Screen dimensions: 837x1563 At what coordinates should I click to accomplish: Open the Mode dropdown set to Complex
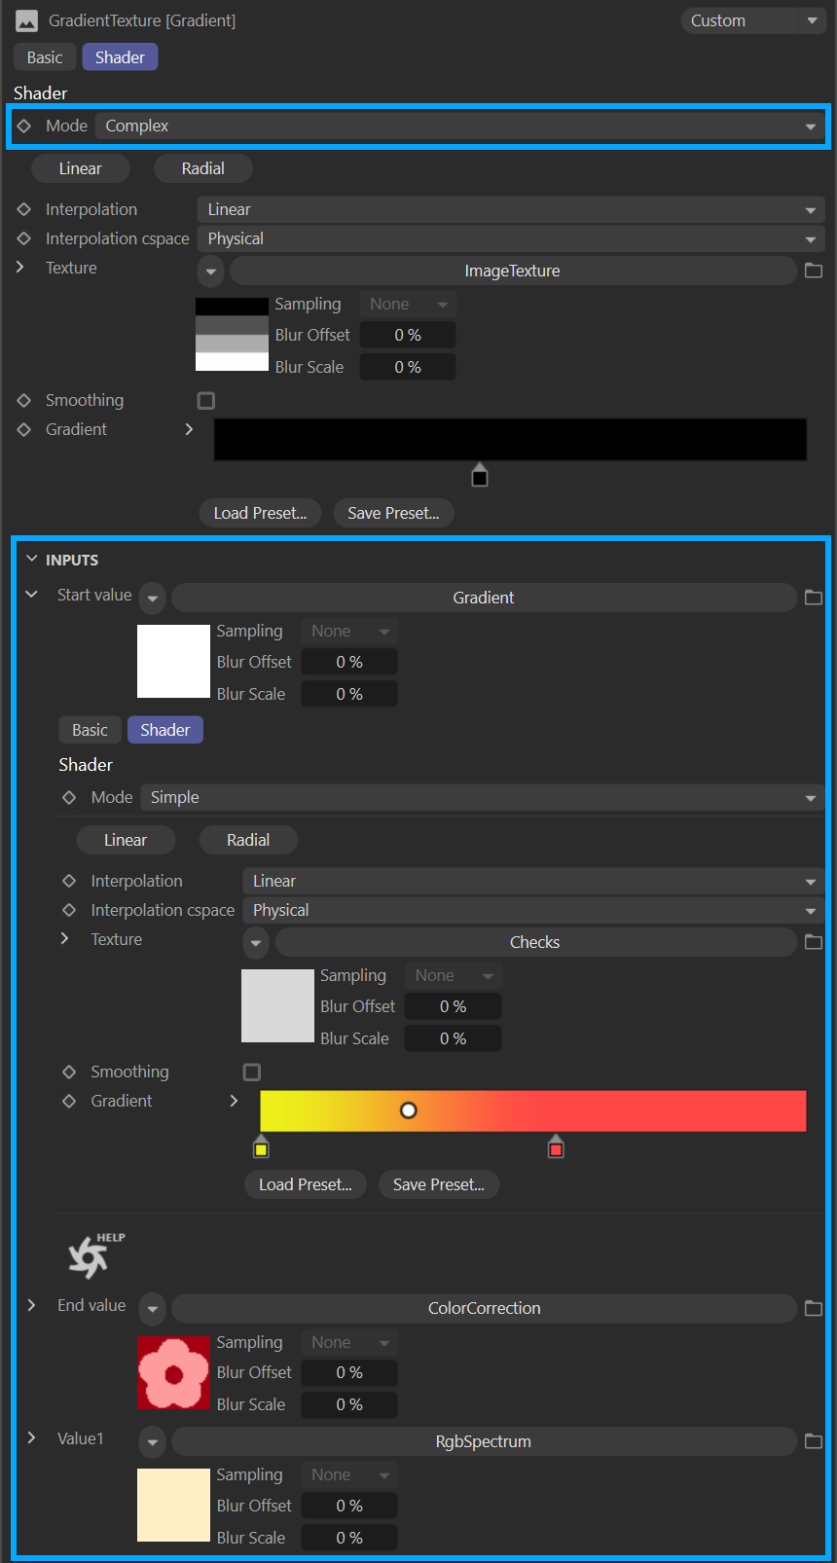(x=459, y=126)
